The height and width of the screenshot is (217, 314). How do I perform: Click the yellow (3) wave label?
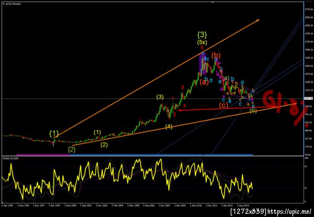click(160, 97)
